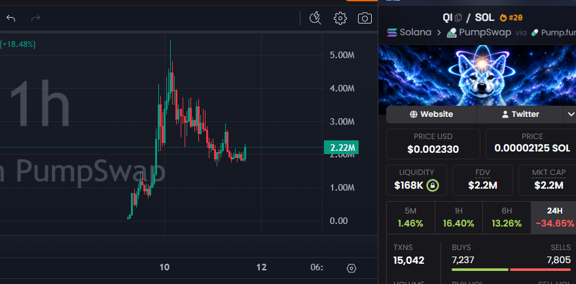Image resolution: width=576 pixels, height=284 pixels.
Task: Click the liquidity lock icon
Action: tap(433, 185)
